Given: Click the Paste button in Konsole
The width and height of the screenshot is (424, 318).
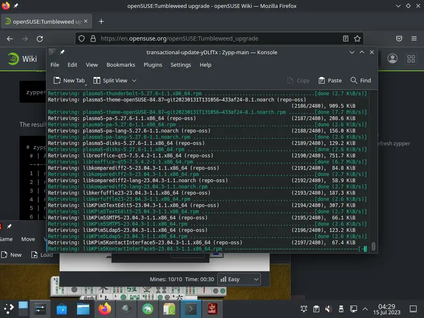Looking at the screenshot, I should (x=330, y=81).
